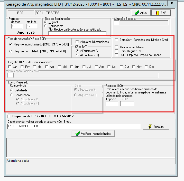Click the Ativar button
The width and height of the screenshot is (184, 181).
click(x=141, y=13)
